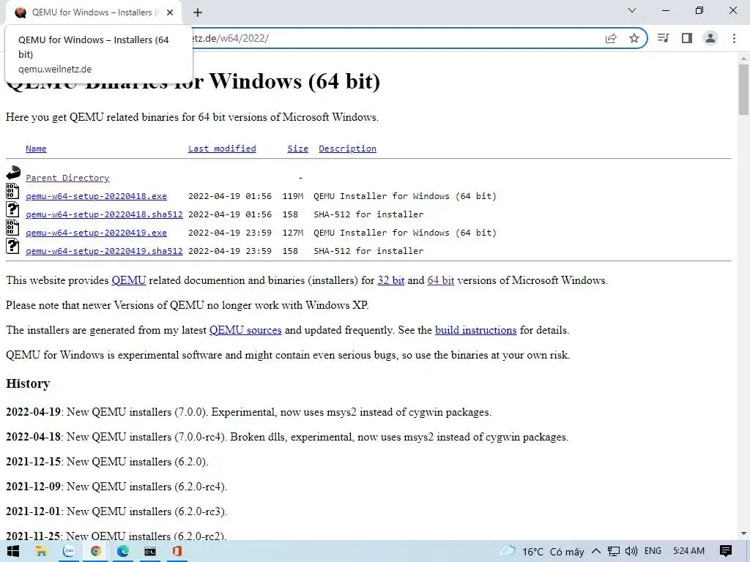Sort listing by Size column
This screenshot has height=562, width=750.
point(297,149)
